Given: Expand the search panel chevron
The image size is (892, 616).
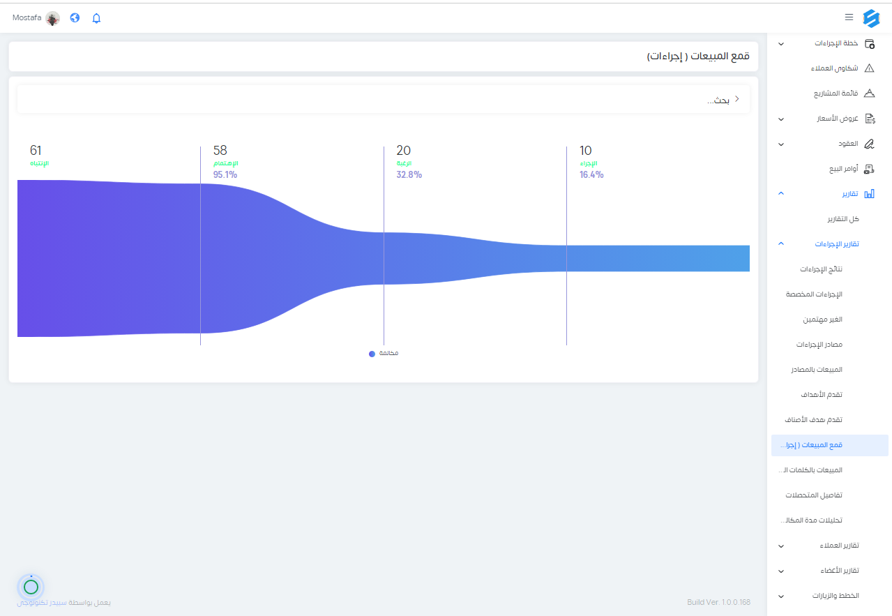Looking at the screenshot, I should pos(737,99).
